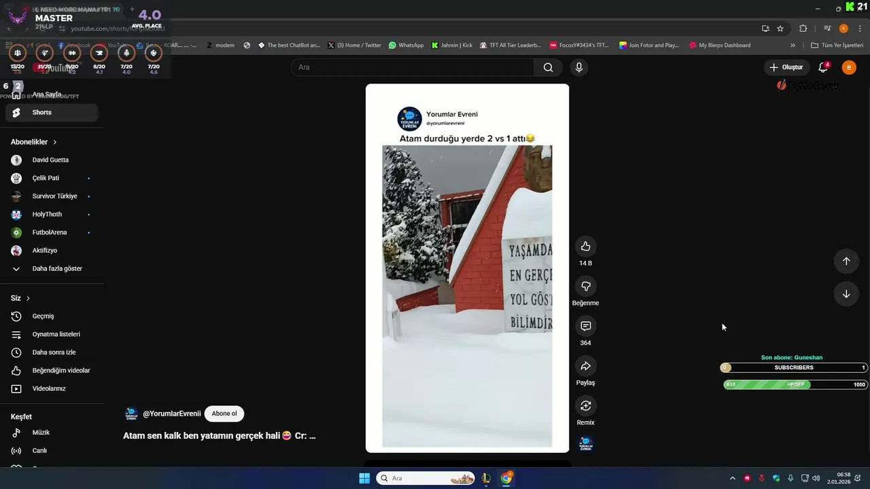
Task: Bookmark this page with the star icon
Action: (x=780, y=29)
